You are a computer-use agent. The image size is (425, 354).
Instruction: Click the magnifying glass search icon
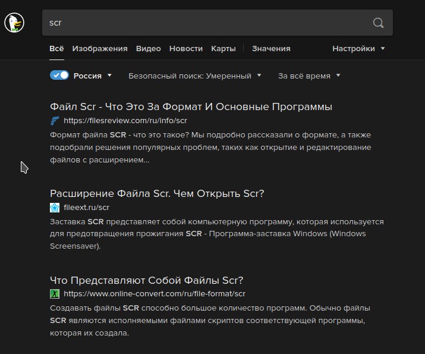[378, 23]
